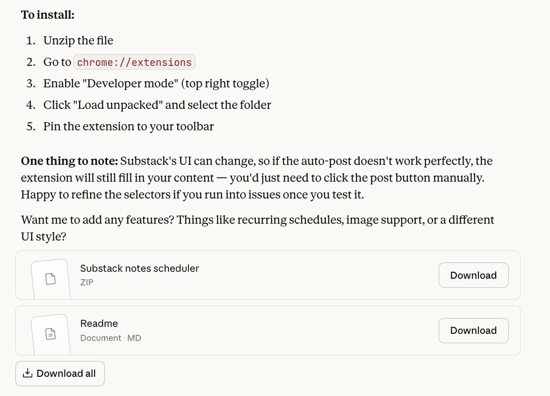Click the UI style? text line
The image size is (550, 396).
point(43,237)
